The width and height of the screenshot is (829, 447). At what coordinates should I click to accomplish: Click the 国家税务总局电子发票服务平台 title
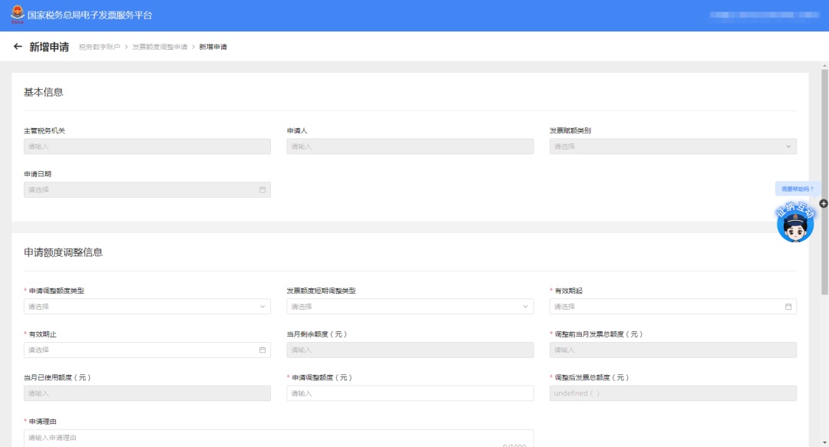click(x=89, y=15)
